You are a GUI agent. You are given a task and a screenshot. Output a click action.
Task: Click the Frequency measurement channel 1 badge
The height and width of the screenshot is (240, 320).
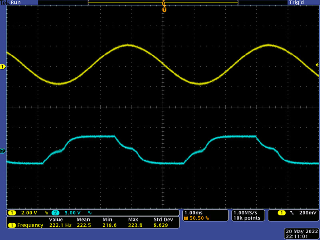[x=12, y=225]
